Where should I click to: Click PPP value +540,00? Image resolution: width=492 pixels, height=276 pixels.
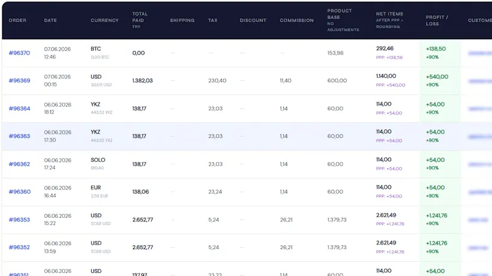tap(391, 85)
